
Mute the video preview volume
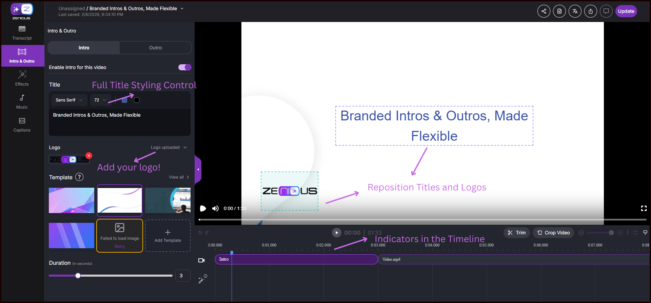tap(215, 208)
